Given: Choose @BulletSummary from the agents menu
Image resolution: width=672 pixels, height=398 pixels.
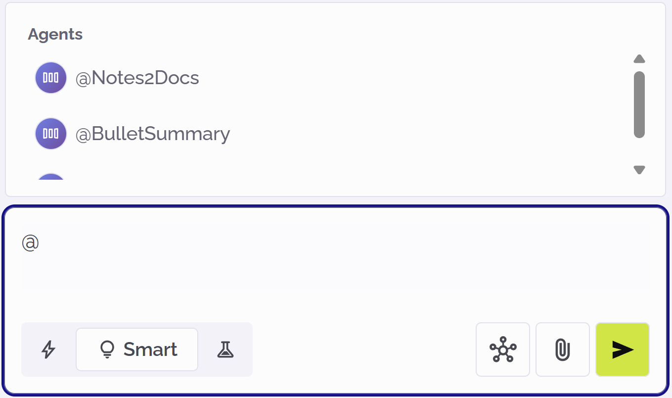Looking at the screenshot, I should point(152,134).
